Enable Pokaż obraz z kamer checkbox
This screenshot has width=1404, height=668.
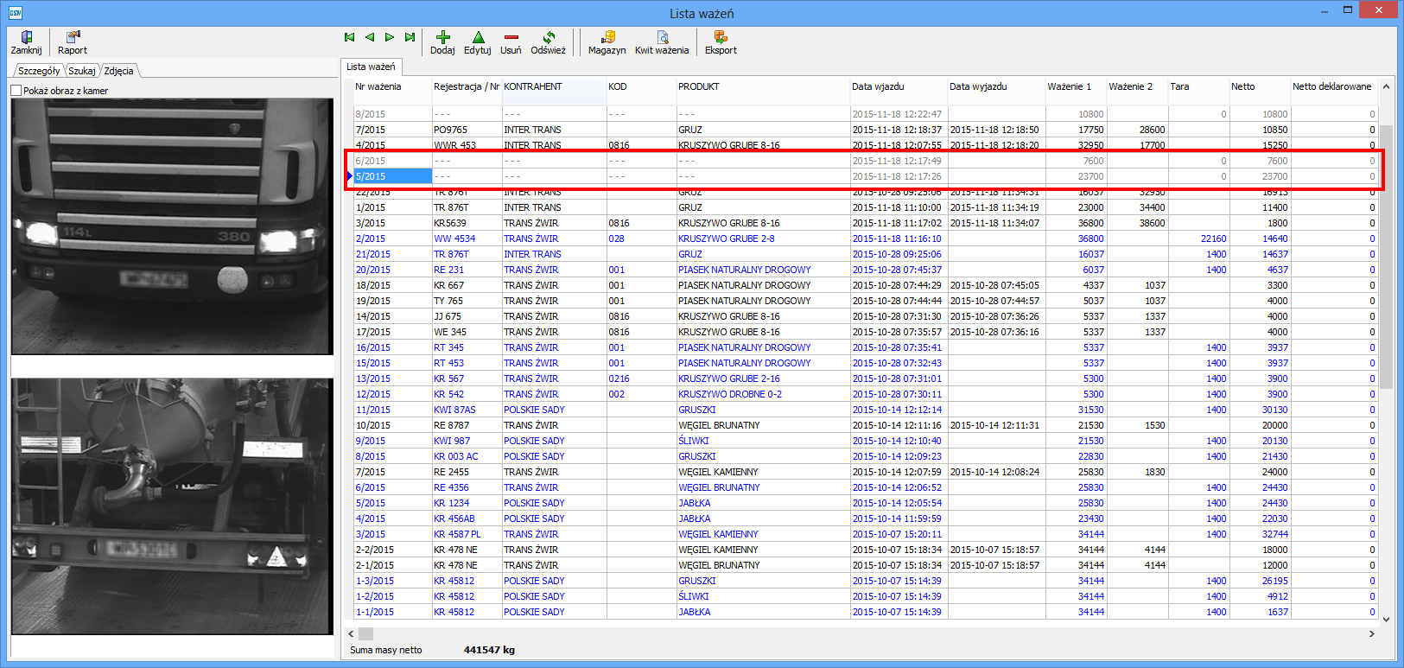(x=16, y=91)
